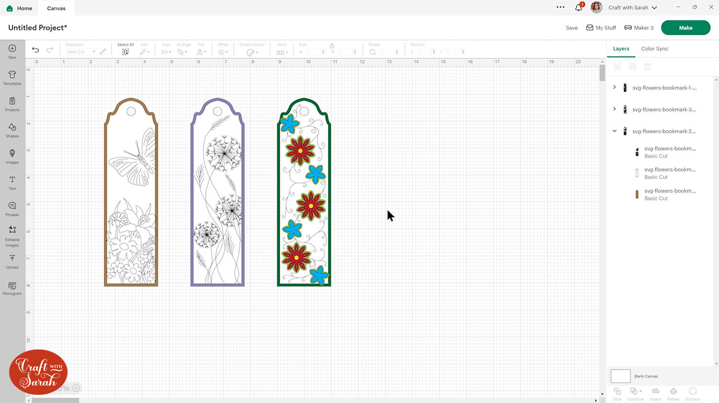Click the Upload icon in the sidebar
The width and height of the screenshot is (719, 403).
click(12, 258)
